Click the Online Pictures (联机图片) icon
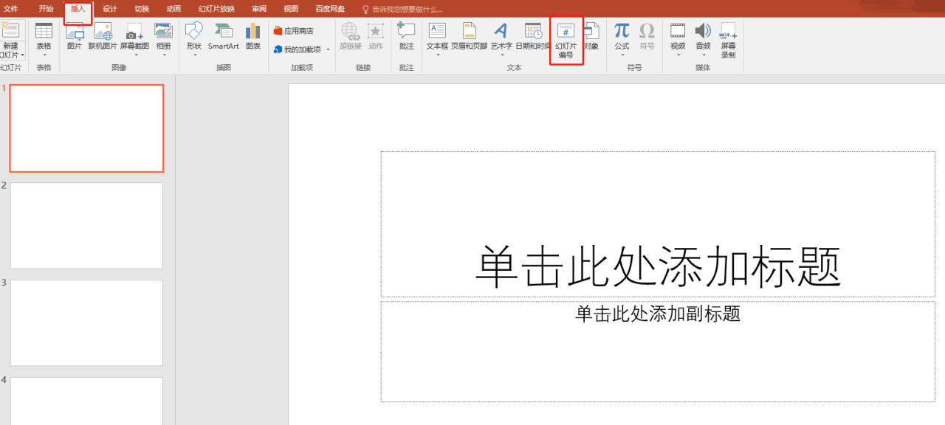The image size is (945, 425). point(103,32)
